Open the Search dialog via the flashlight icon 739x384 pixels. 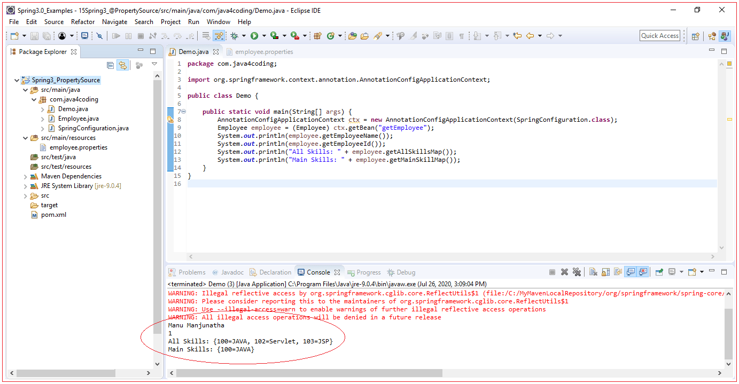[x=377, y=35]
